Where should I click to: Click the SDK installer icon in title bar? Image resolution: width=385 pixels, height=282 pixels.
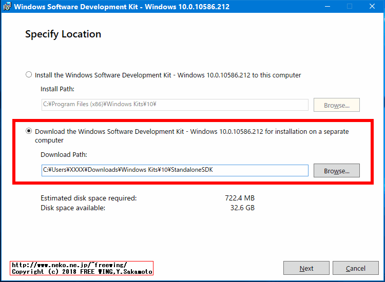(7, 6)
